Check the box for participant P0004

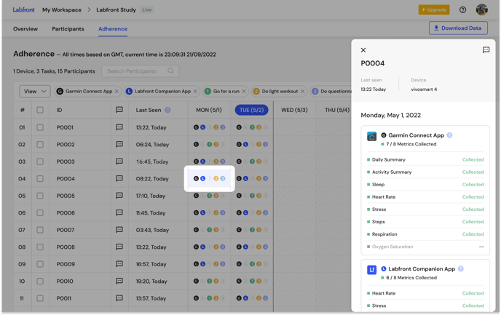tap(40, 178)
